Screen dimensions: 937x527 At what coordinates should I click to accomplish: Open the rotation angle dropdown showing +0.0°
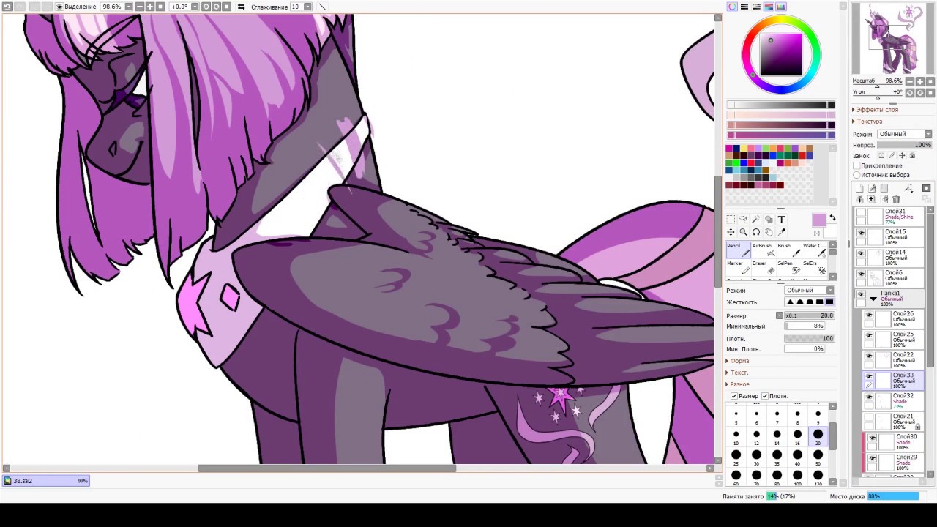(x=195, y=7)
